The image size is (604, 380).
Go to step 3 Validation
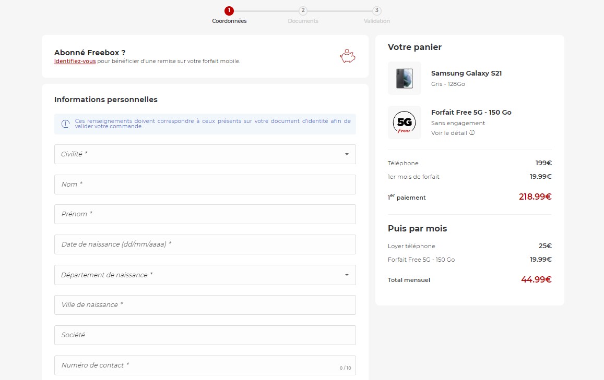(x=377, y=11)
